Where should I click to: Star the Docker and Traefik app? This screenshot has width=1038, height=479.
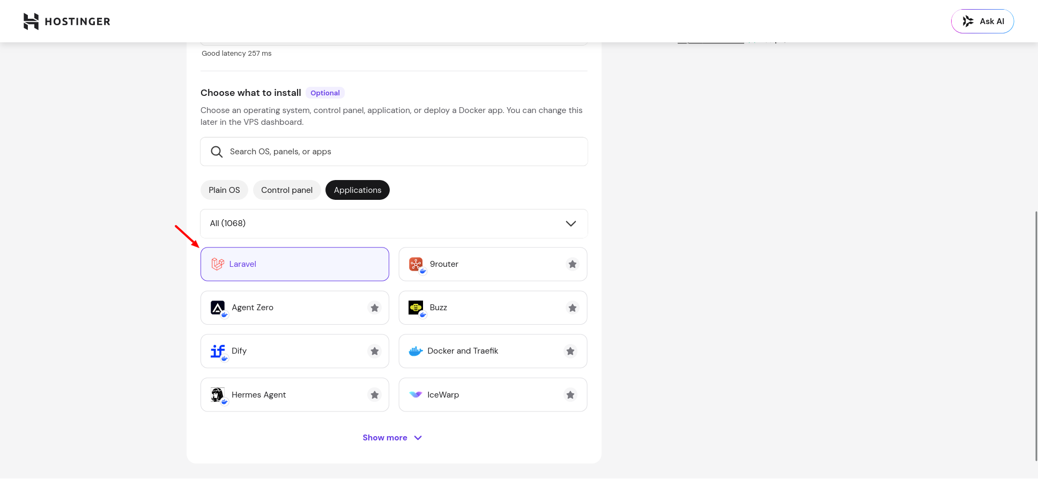pyautogui.click(x=570, y=351)
